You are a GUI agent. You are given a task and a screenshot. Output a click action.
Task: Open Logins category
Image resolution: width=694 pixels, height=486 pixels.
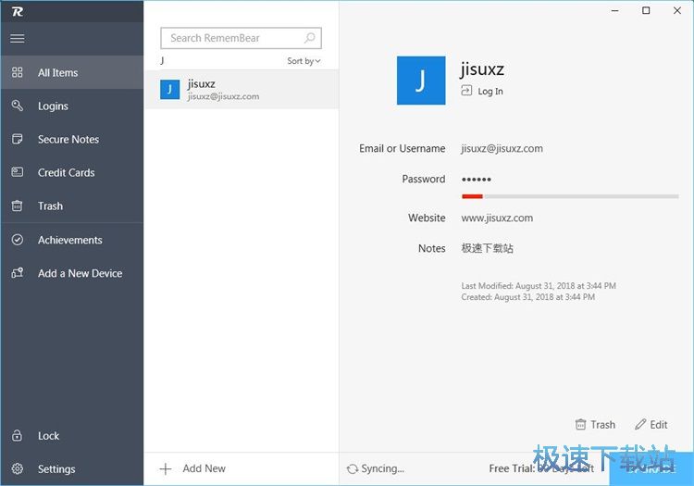(72, 106)
